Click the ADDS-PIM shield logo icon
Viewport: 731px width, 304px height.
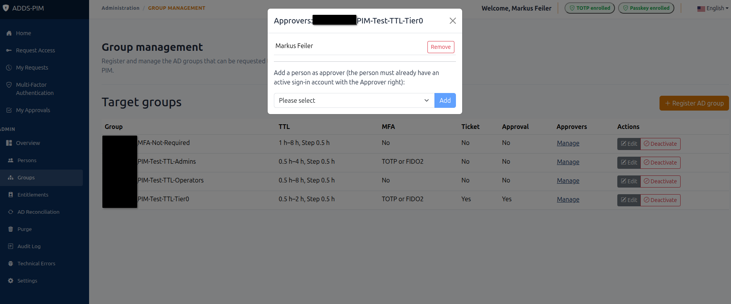pos(5,8)
